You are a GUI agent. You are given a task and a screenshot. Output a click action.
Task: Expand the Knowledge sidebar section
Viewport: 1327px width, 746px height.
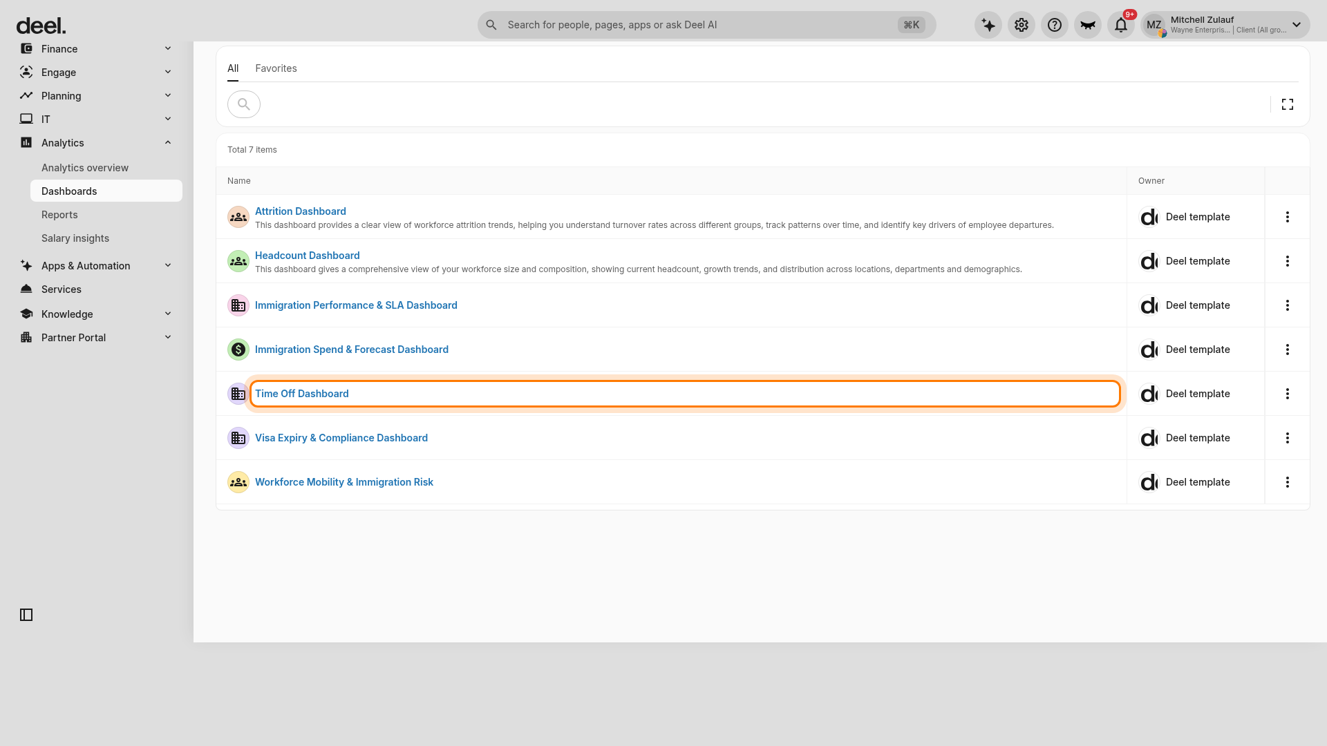coord(97,314)
